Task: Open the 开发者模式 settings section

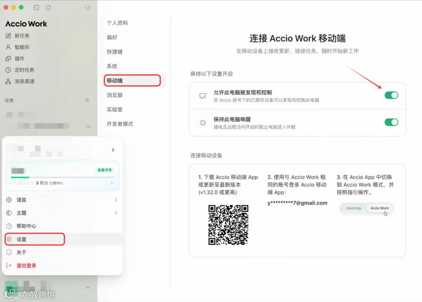Action: 120,124
